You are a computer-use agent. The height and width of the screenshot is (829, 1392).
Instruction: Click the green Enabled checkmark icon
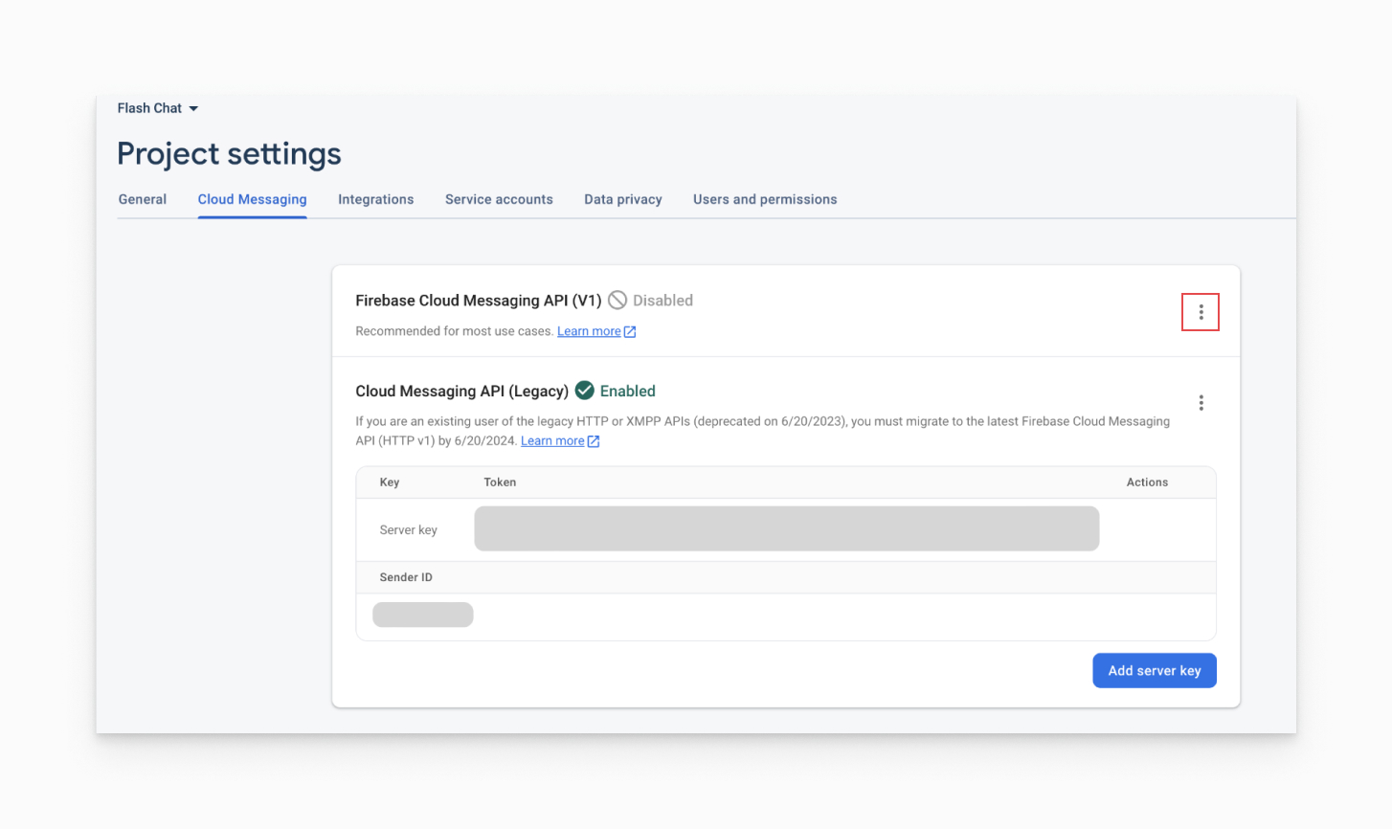[x=585, y=391]
